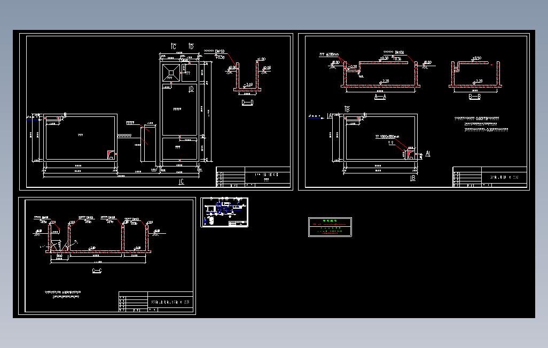Click the φ200mm pipe annotation
Viewport: 548px width, 348px height.
[329, 54]
